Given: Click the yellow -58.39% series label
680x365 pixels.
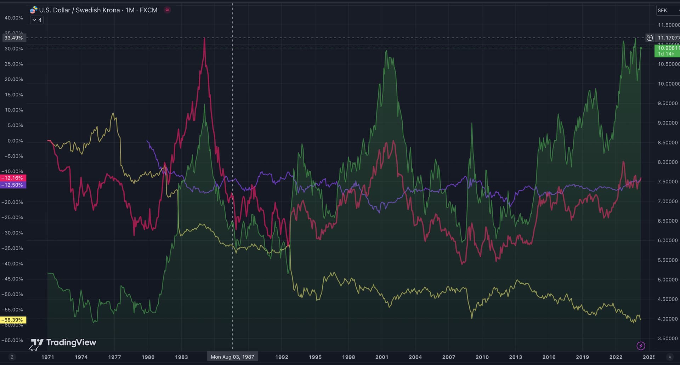Looking at the screenshot, I should click(13, 320).
